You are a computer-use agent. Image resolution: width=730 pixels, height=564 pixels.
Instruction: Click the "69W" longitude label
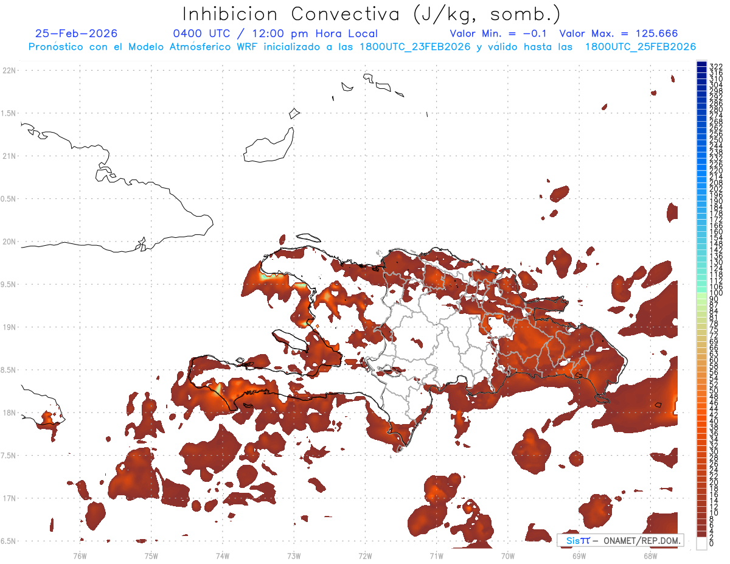tap(579, 555)
